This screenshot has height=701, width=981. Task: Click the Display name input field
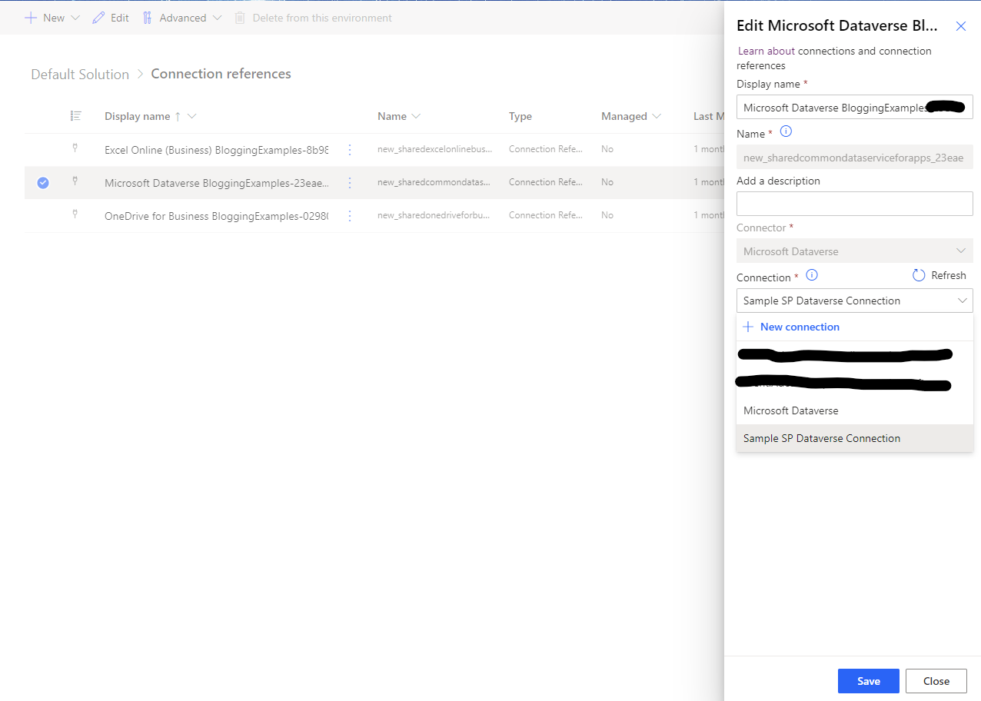tap(854, 108)
